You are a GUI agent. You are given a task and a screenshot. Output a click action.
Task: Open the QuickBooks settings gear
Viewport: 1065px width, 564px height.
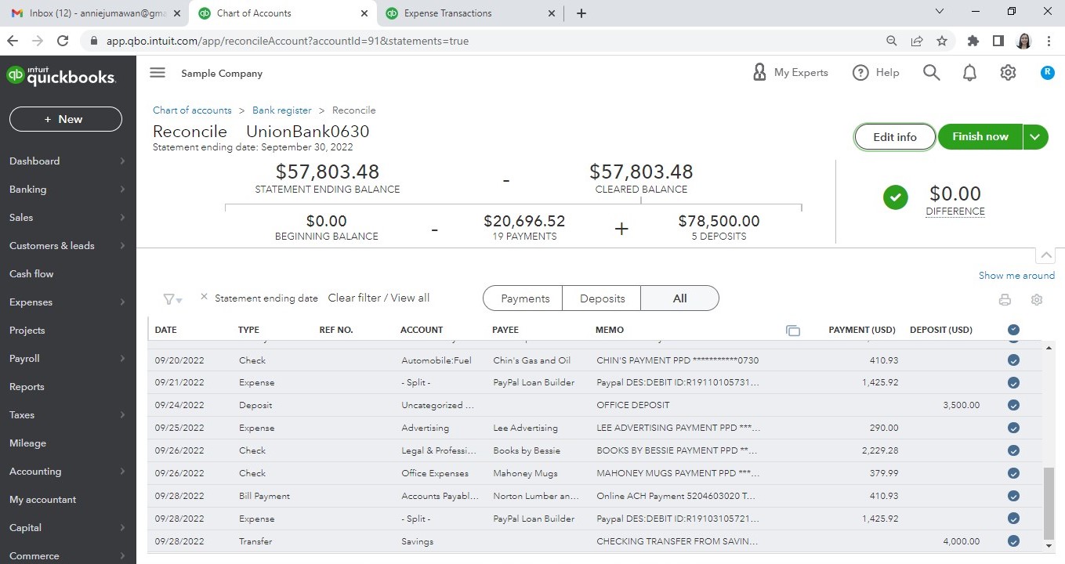click(x=1008, y=72)
